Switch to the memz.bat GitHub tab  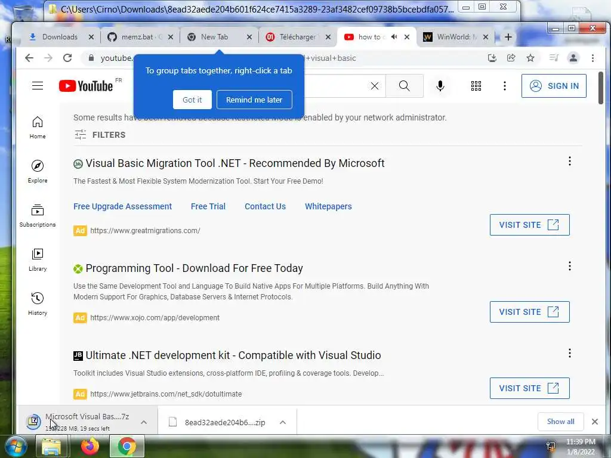pos(135,37)
